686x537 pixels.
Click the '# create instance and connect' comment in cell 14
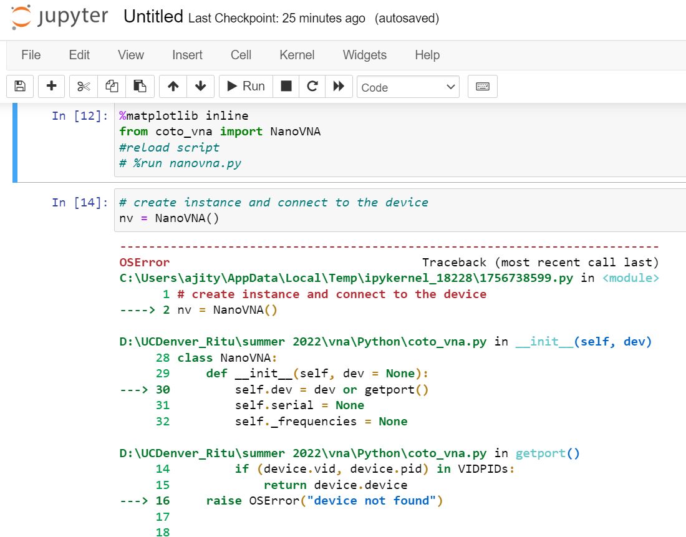click(x=274, y=202)
